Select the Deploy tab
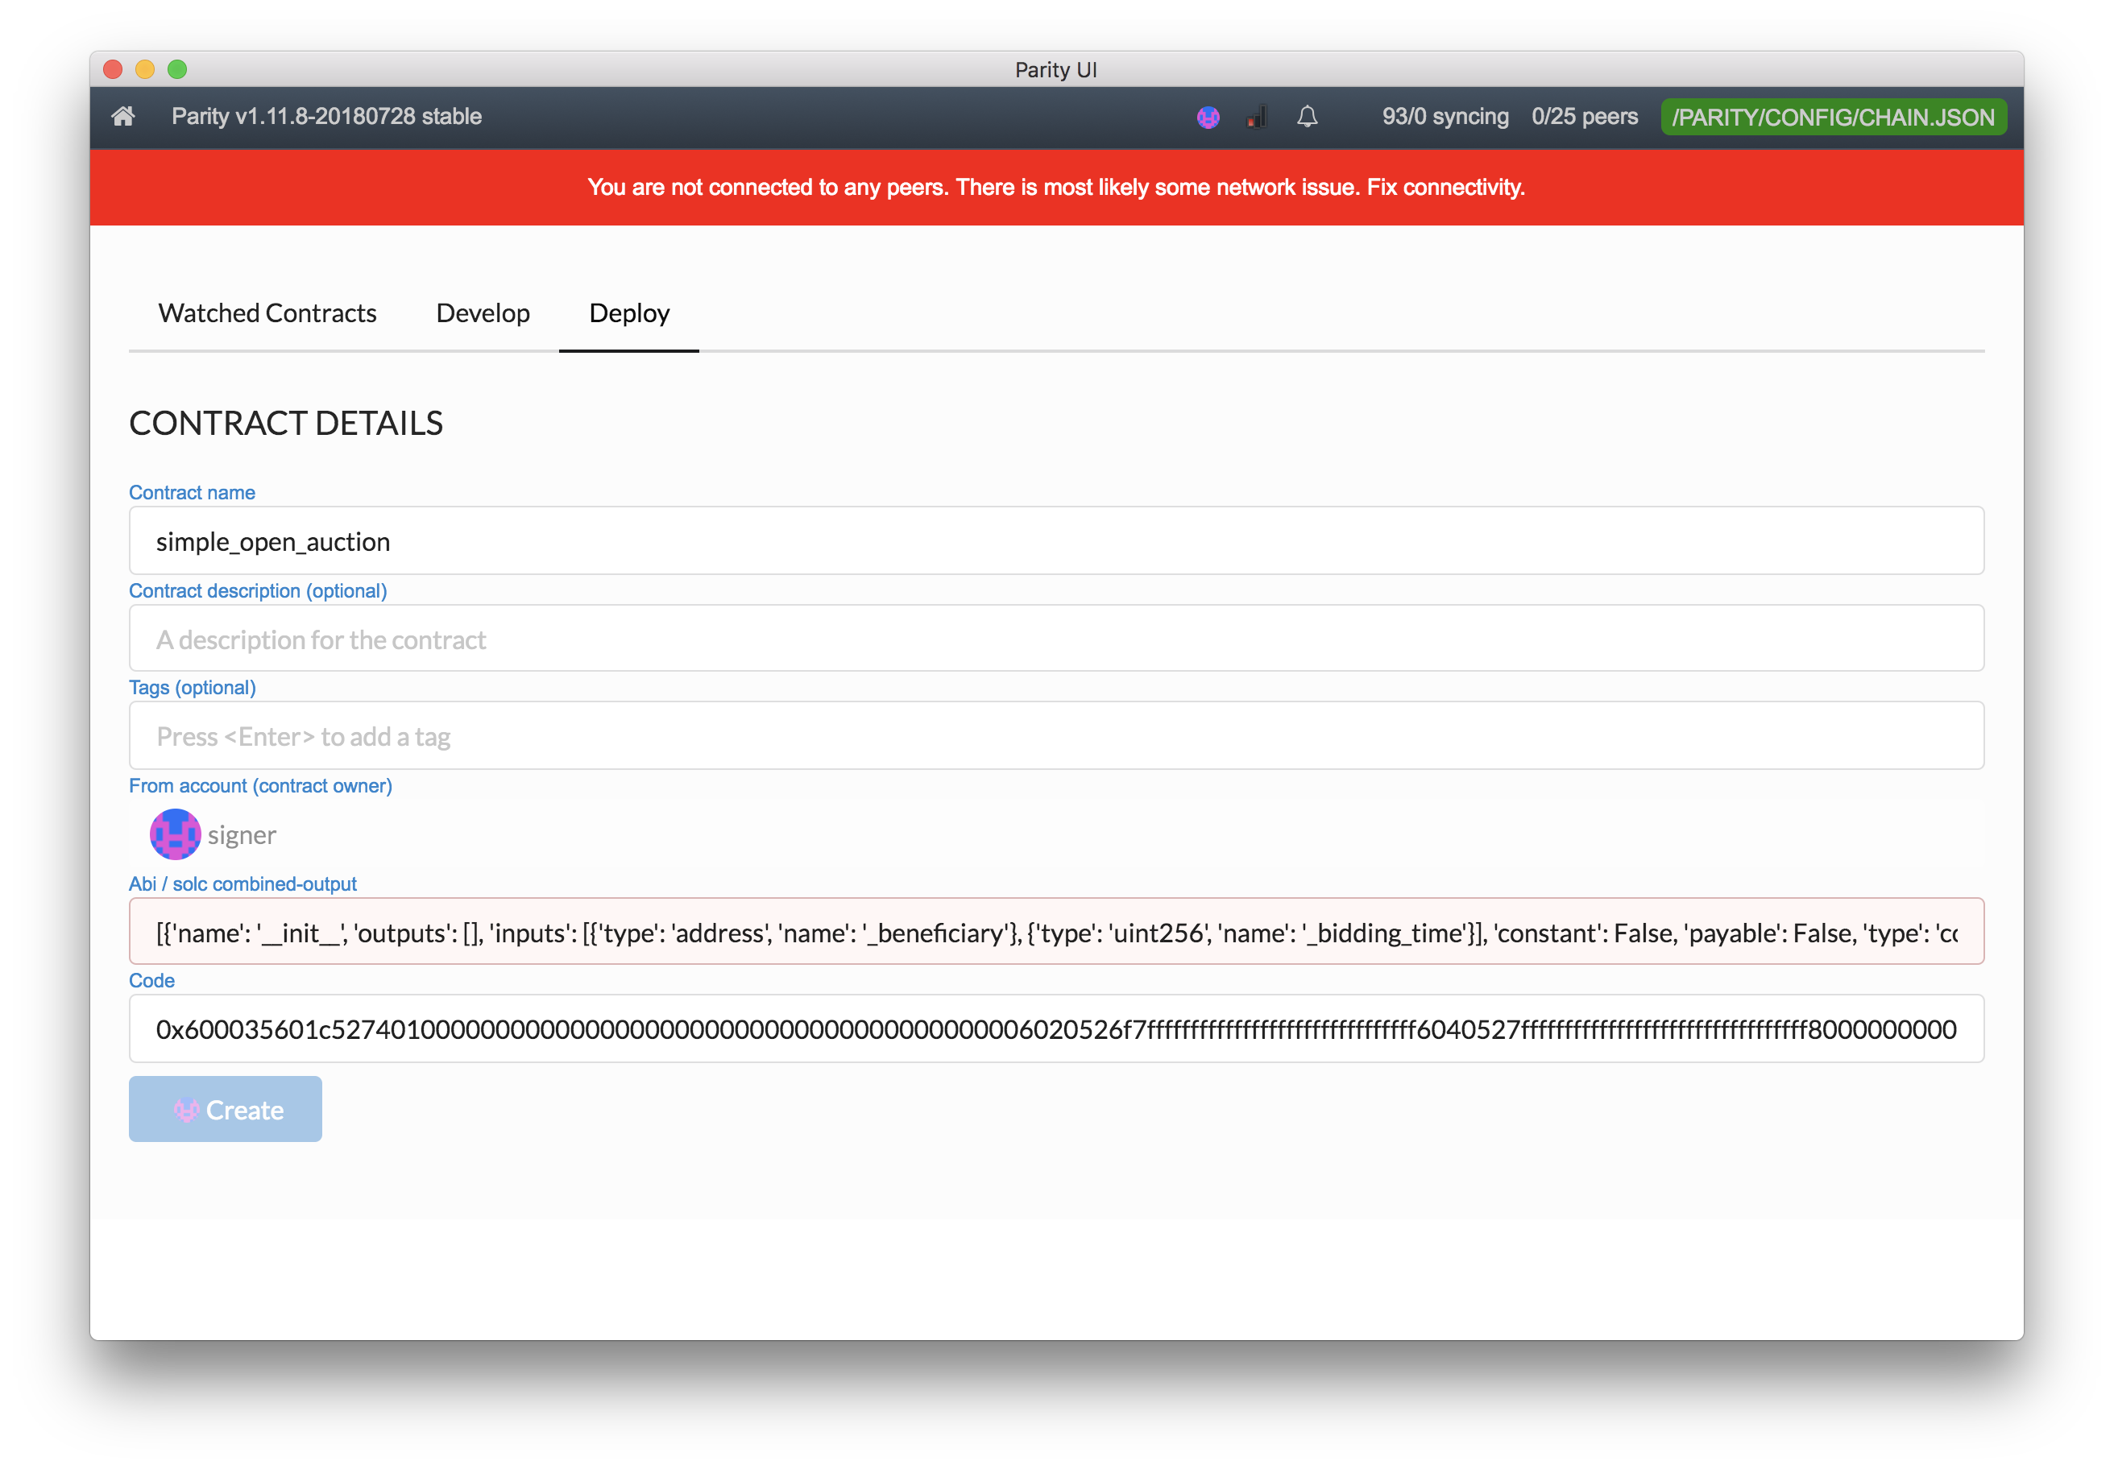Image resolution: width=2114 pixels, height=1469 pixels. click(629, 313)
